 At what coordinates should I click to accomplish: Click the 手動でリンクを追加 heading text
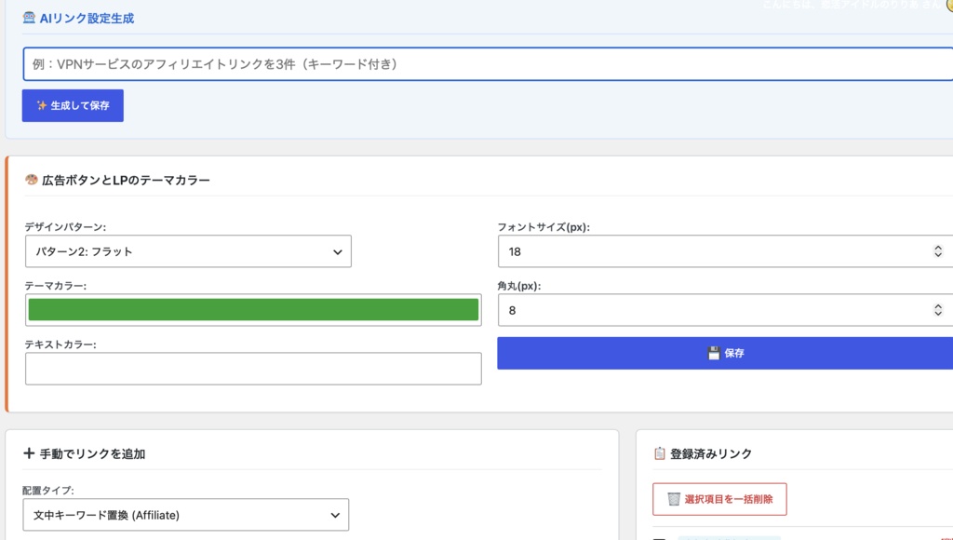(x=92, y=453)
